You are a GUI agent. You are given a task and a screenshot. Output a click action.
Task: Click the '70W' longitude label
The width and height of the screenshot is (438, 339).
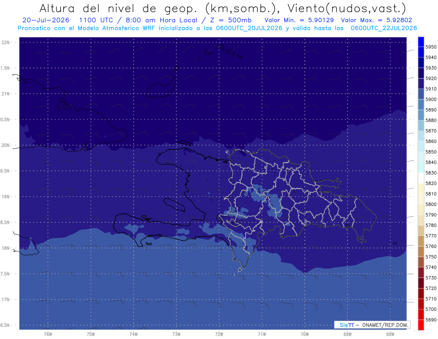pyautogui.click(x=304, y=334)
